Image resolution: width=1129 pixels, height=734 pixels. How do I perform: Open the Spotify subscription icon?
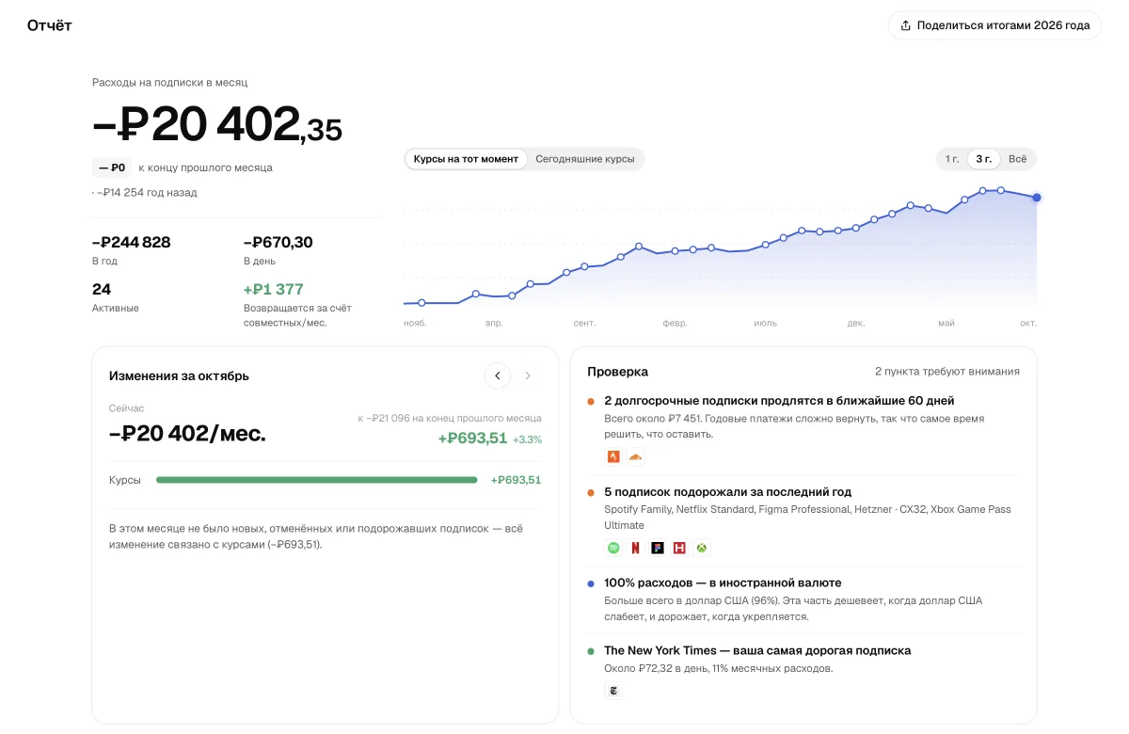[613, 548]
